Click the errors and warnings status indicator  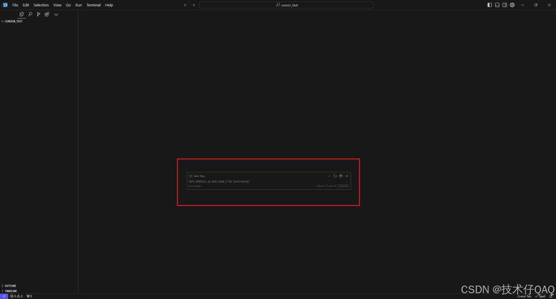click(x=16, y=296)
